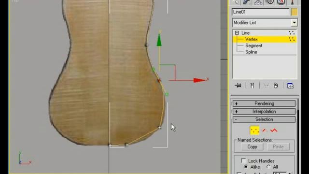The height and width of the screenshot is (174, 309).
Task: Collapse the Selection rollout
Action: [x=264, y=119]
